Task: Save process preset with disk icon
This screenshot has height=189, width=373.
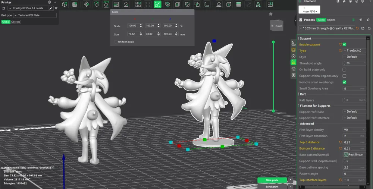Action: click(x=363, y=28)
